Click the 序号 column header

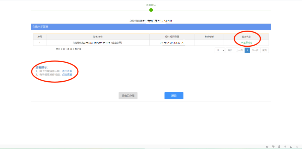(x=40, y=37)
